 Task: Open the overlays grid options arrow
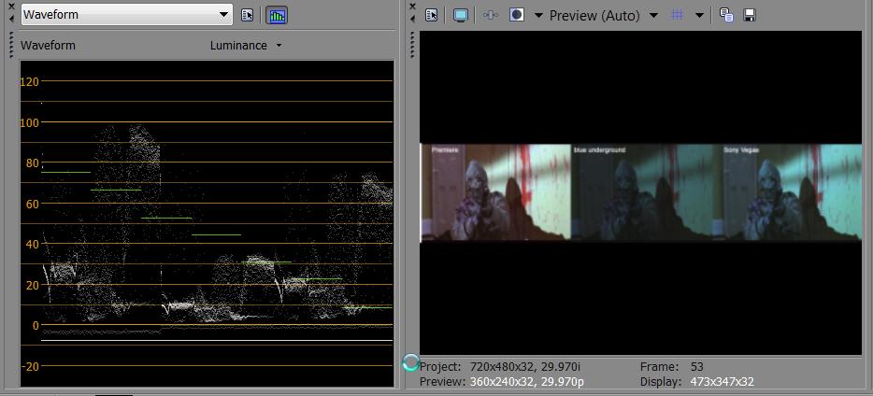[x=700, y=16]
